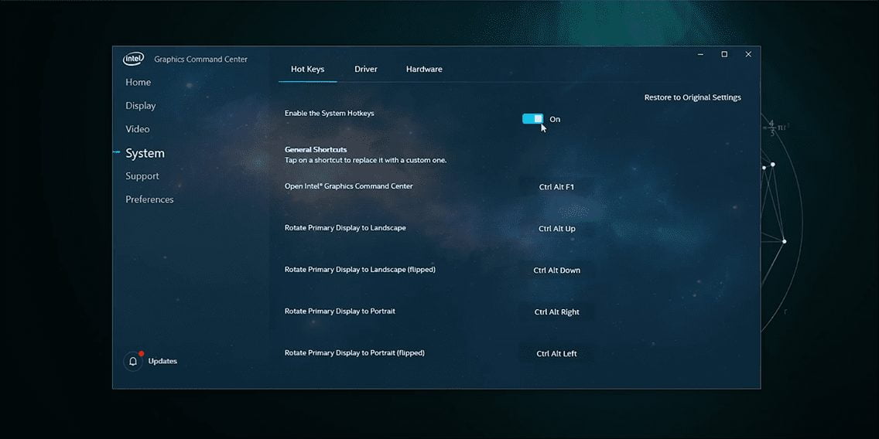Open the Video section
879x439 pixels.
click(138, 129)
